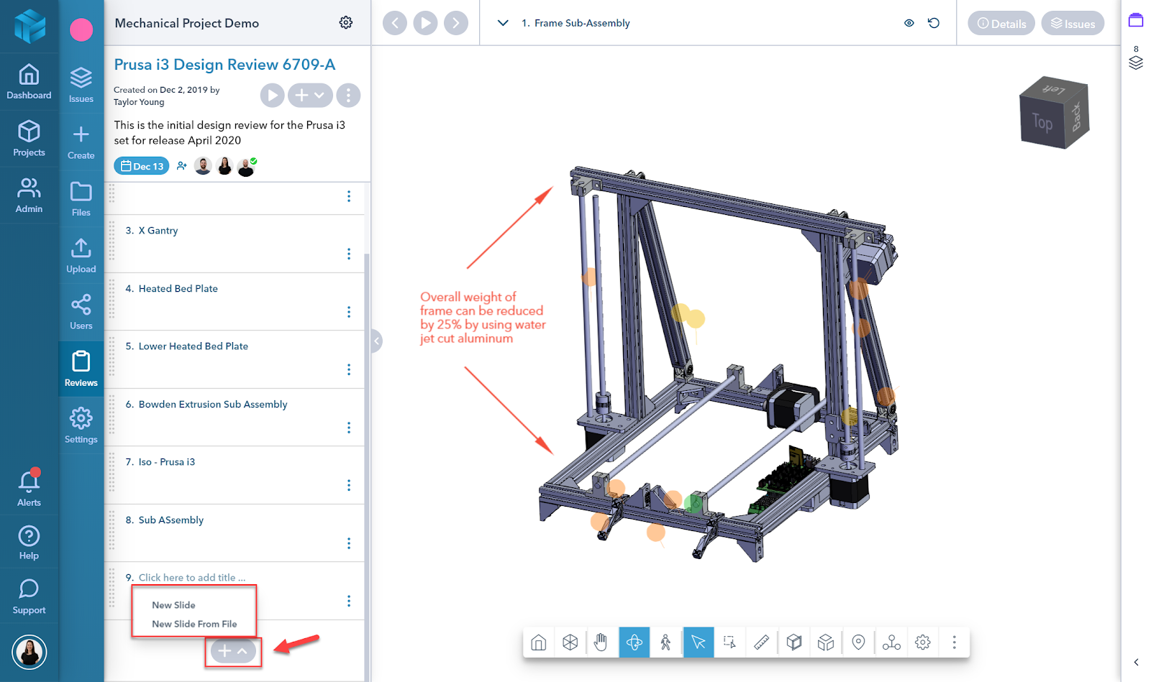This screenshot has width=1151, height=682.
Task: Open the purple panel icon at far right
Action: click(x=1136, y=20)
